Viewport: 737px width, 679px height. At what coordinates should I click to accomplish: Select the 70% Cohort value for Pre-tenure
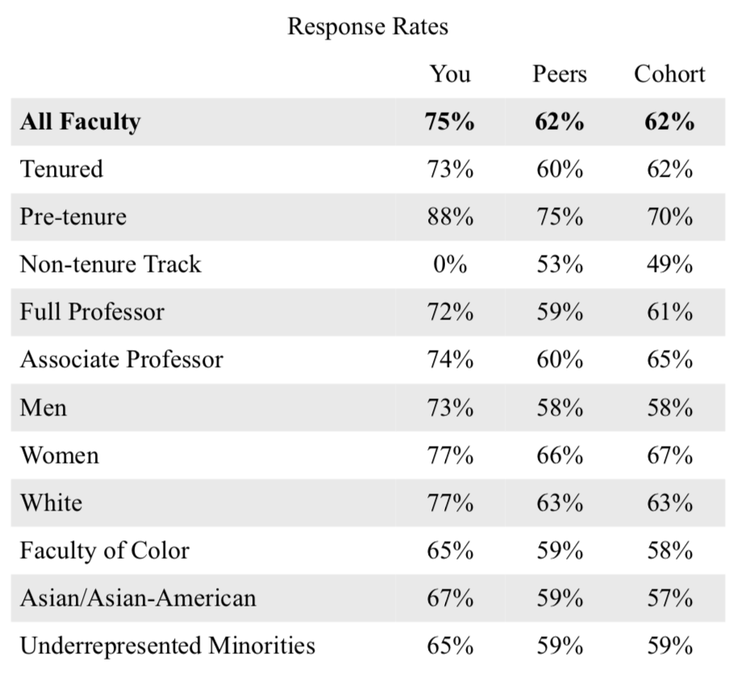tap(669, 217)
